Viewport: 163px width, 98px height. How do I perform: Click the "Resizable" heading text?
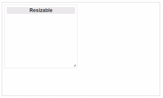tap(41, 10)
